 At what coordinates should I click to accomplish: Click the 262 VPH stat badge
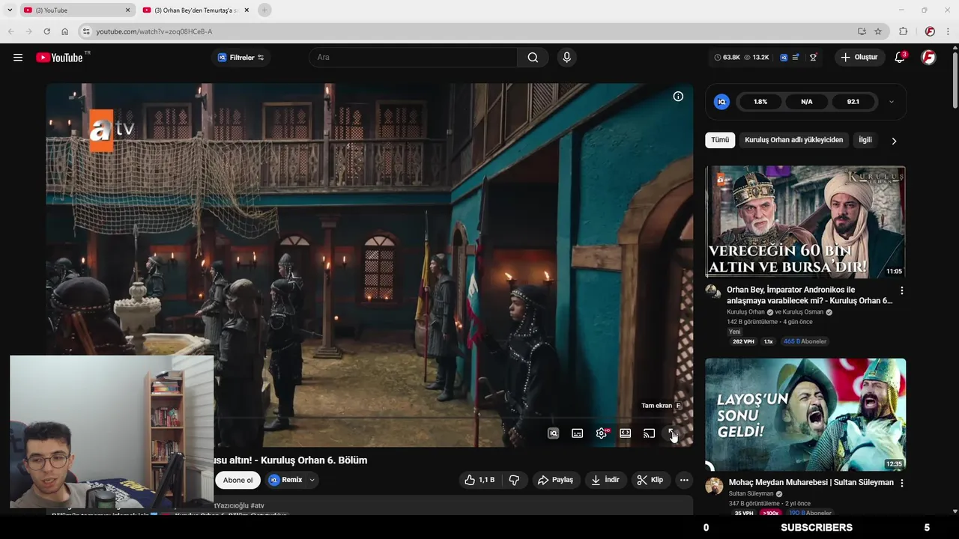(x=743, y=341)
